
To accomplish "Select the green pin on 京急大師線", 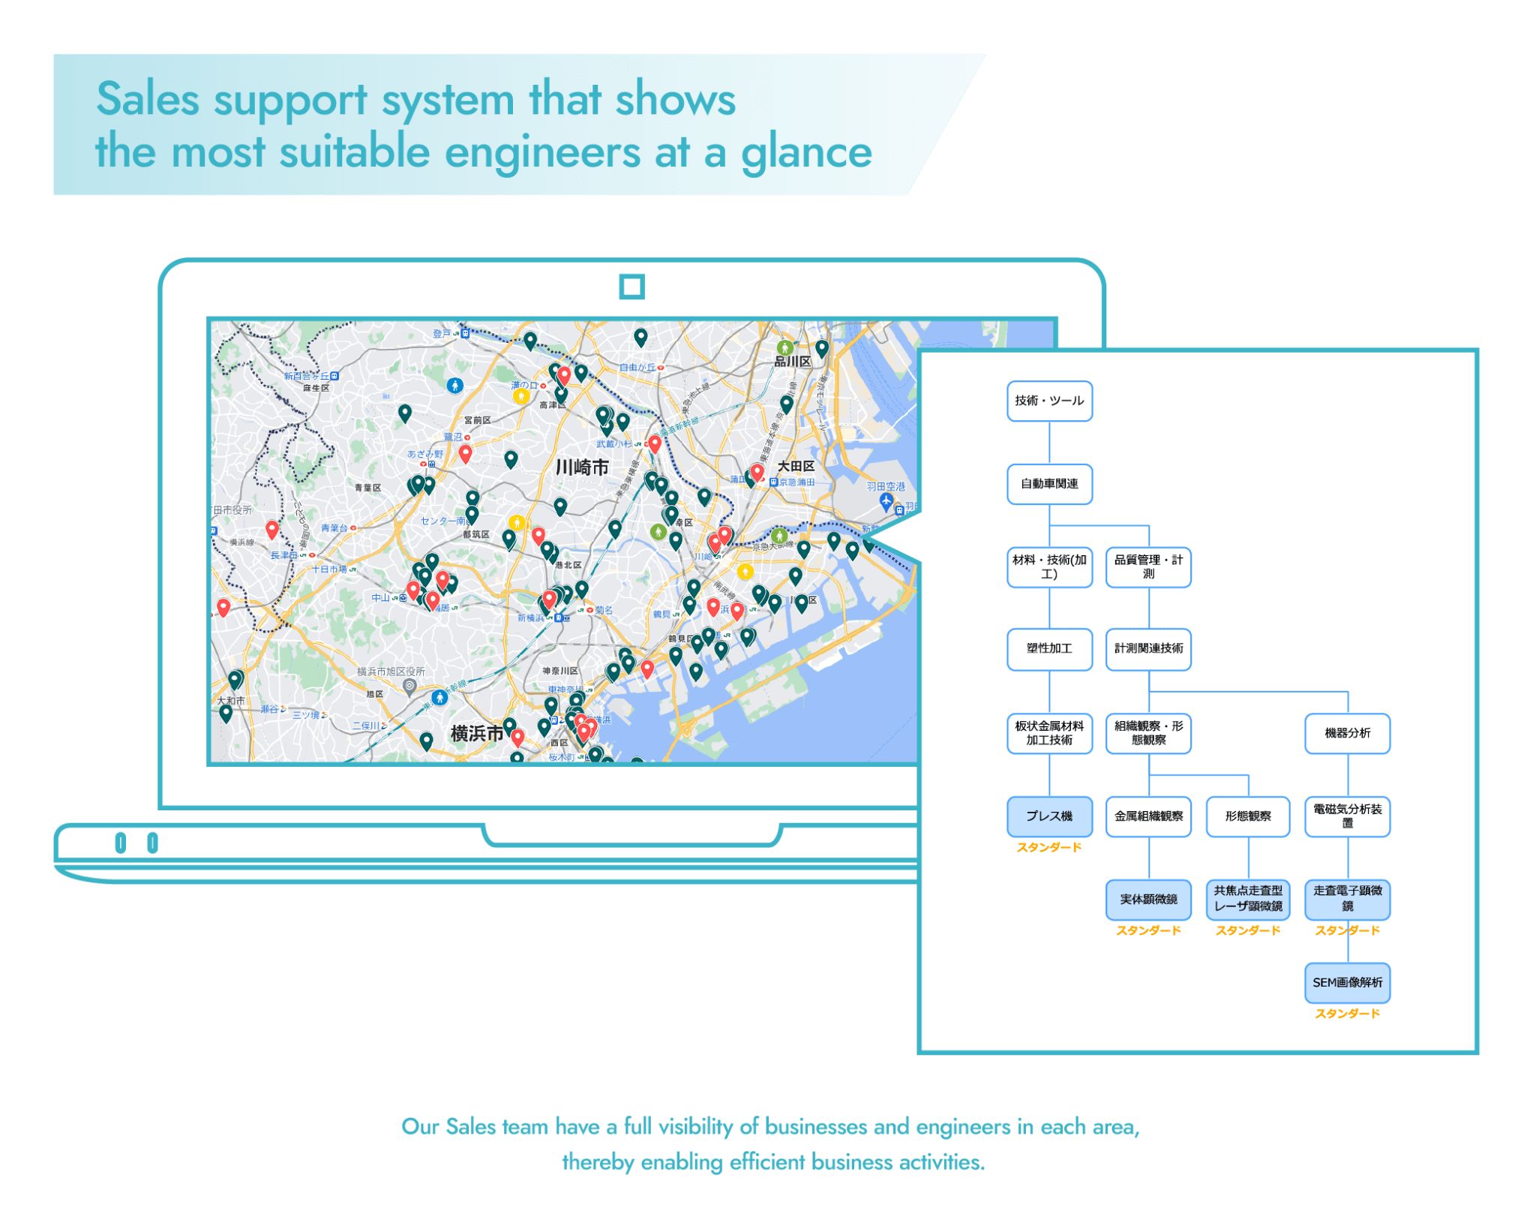I will point(779,536).
